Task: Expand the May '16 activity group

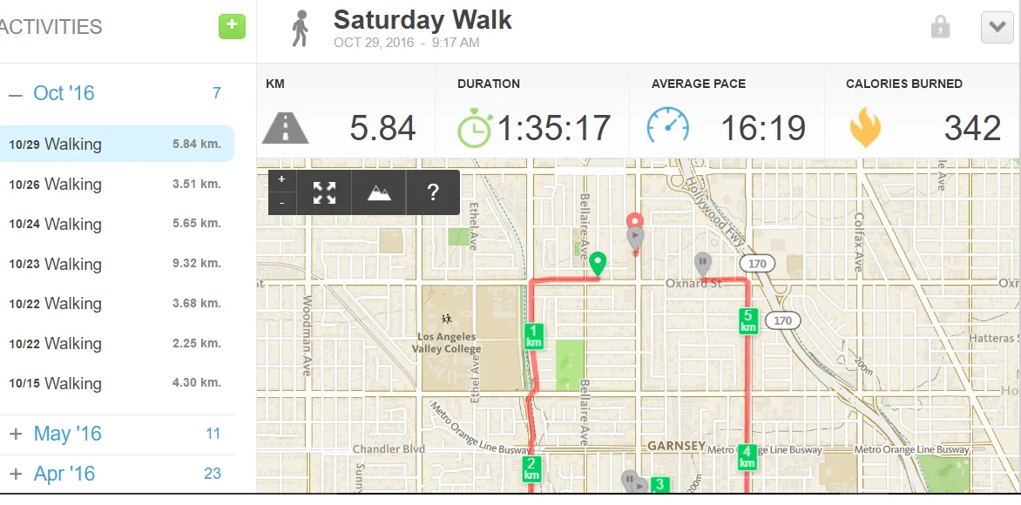Action: click(16, 434)
